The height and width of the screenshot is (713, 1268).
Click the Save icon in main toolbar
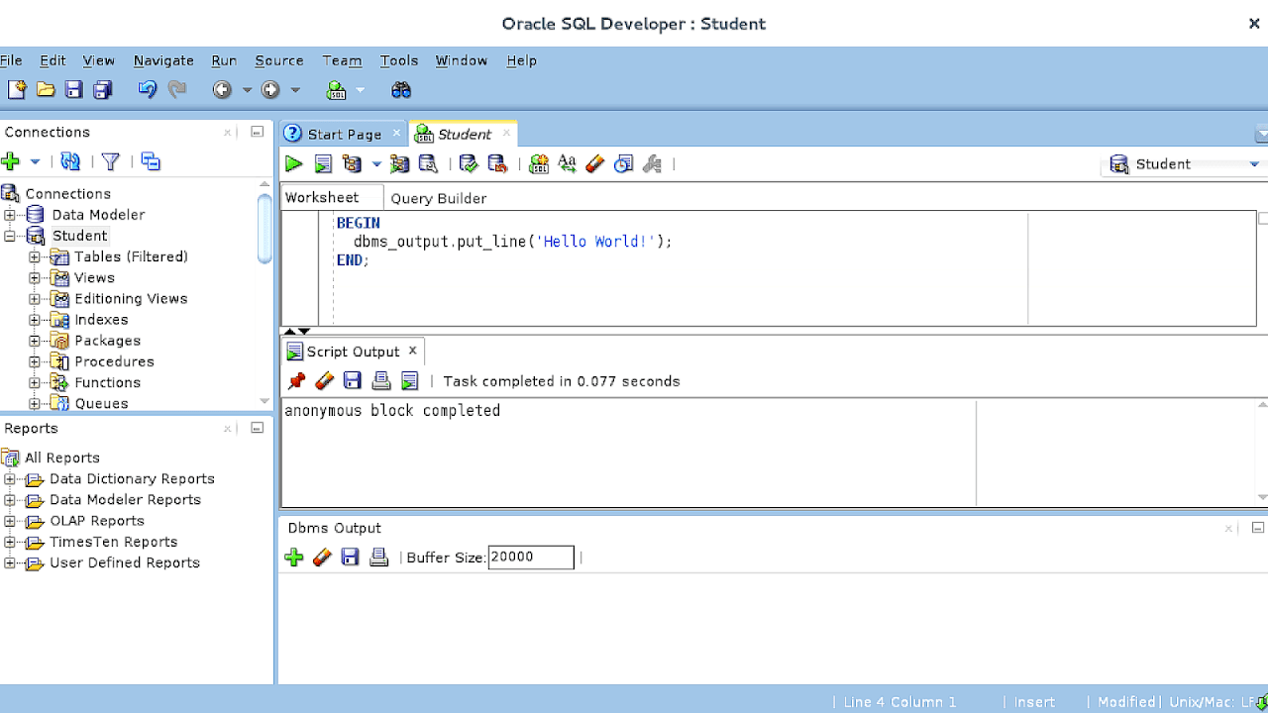(74, 90)
